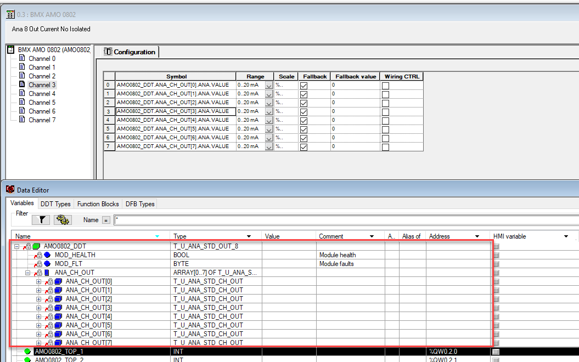The width and height of the screenshot is (579, 362).
Task: Collapse the AMO0802_DDT tree node
Action: click(x=16, y=246)
